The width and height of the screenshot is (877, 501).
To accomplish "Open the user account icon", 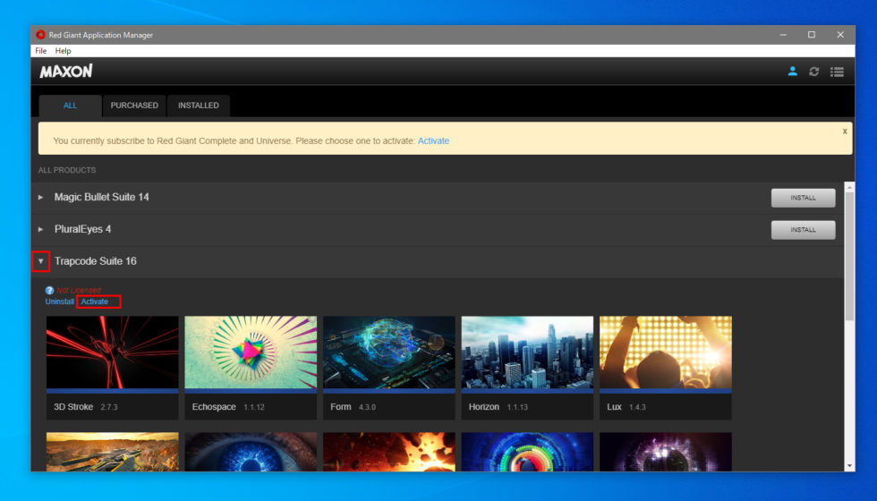I will 792,72.
